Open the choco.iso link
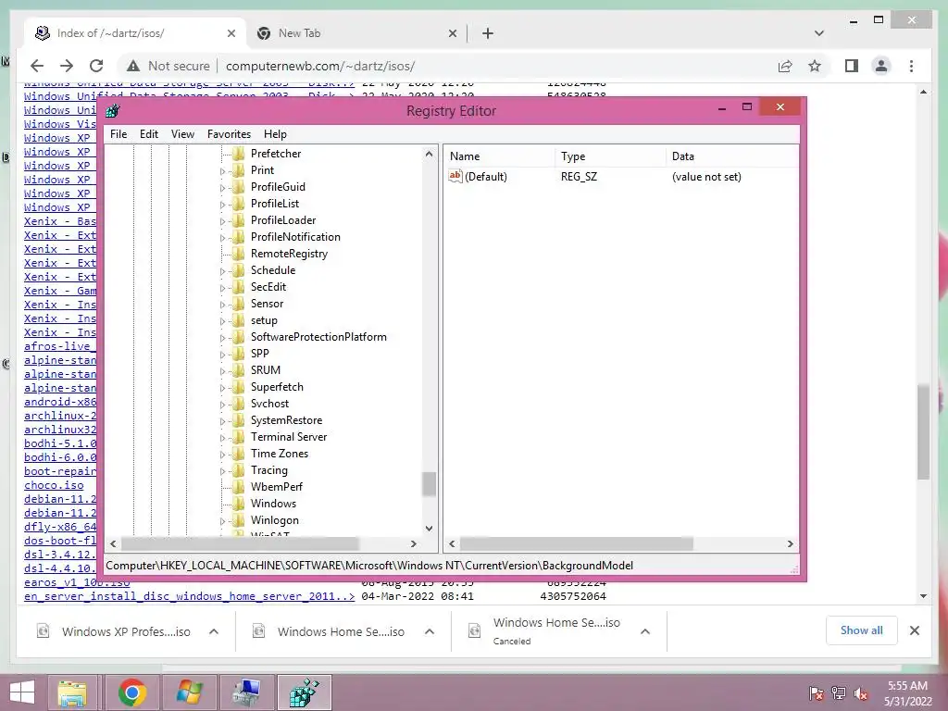The image size is (948, 711). tap(54, 485)
